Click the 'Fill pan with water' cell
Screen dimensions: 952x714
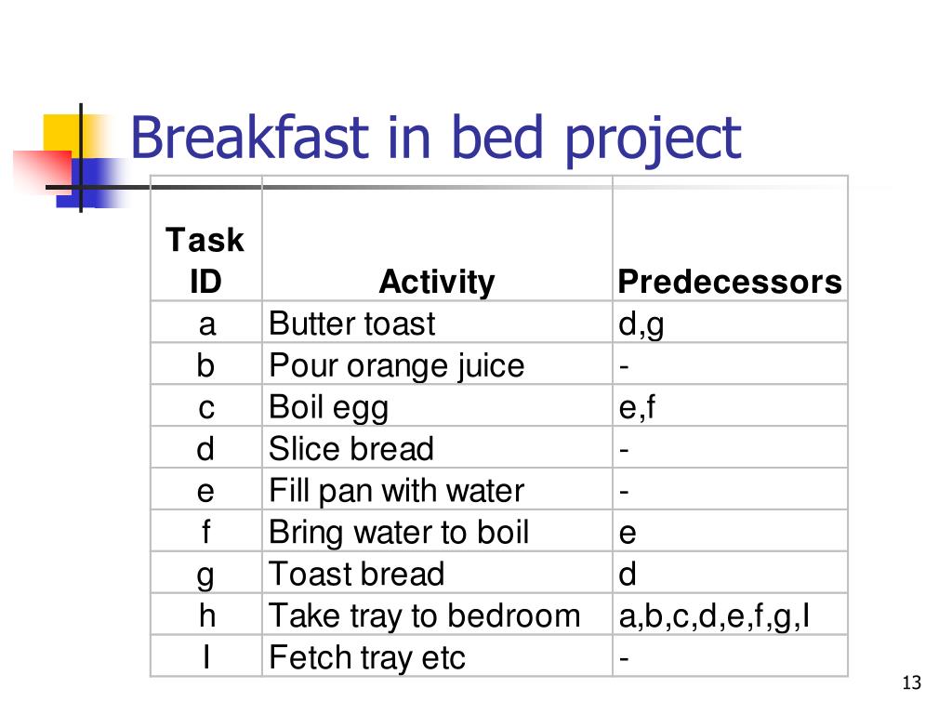click(x=437, y=489)
